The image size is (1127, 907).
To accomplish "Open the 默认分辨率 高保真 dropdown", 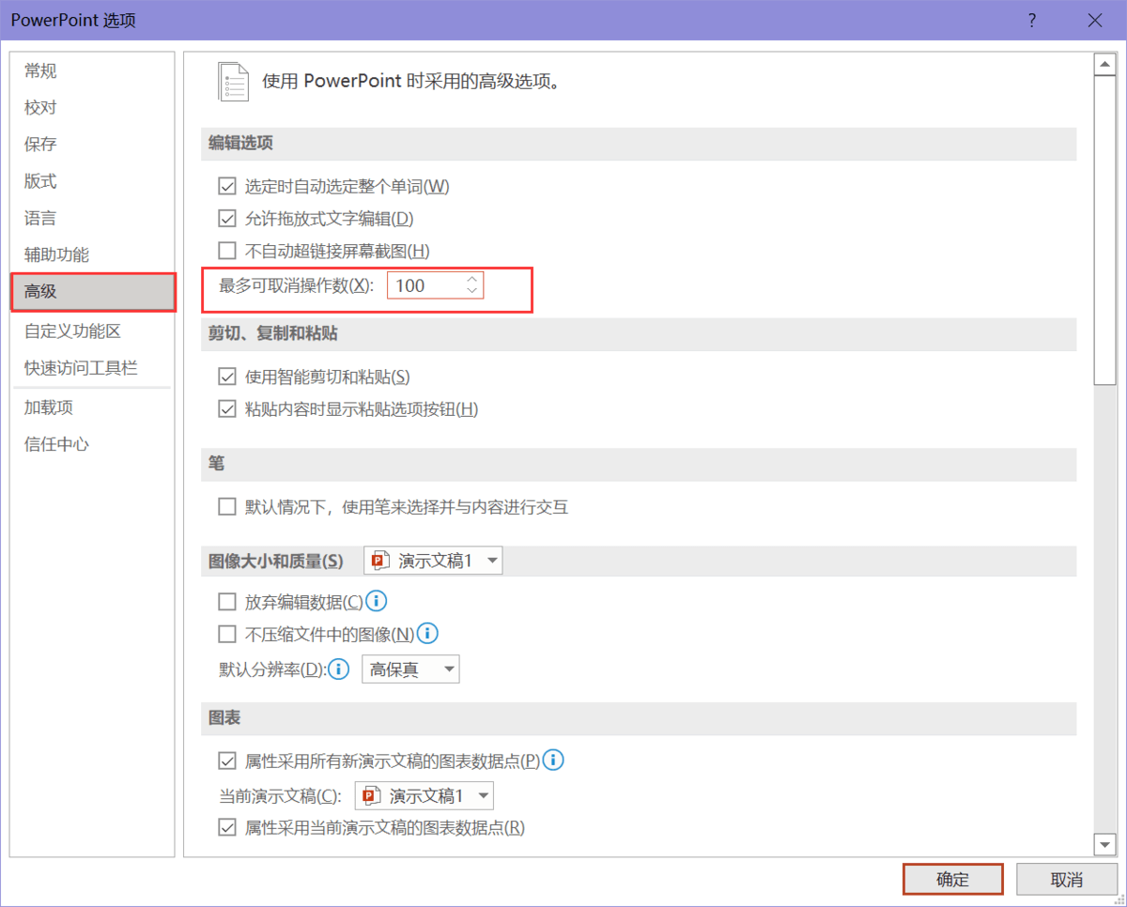I will coord(410,669).
